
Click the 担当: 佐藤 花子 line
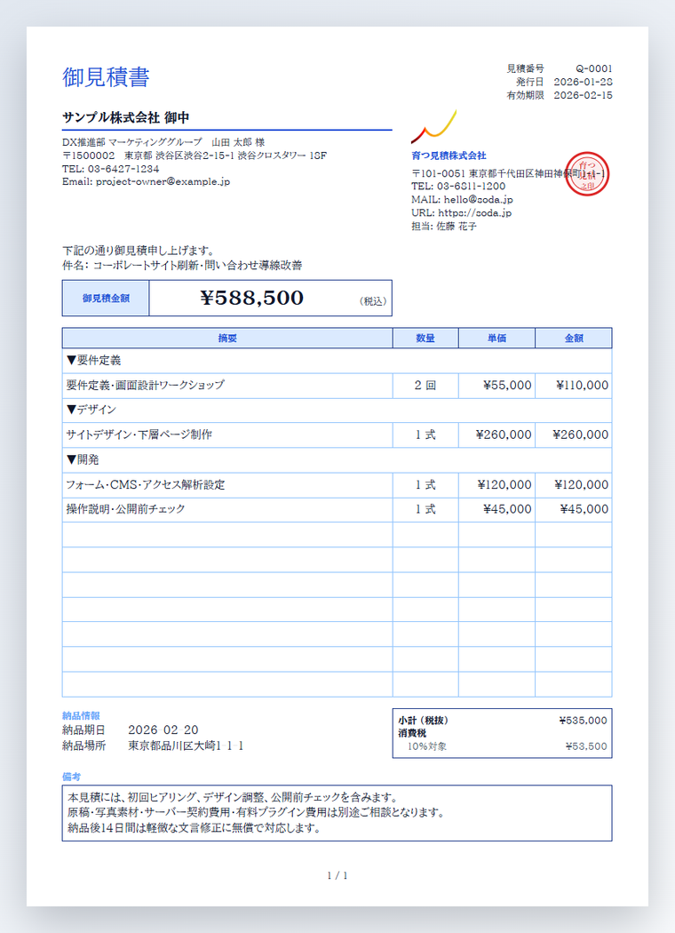[x=444, y=226]
